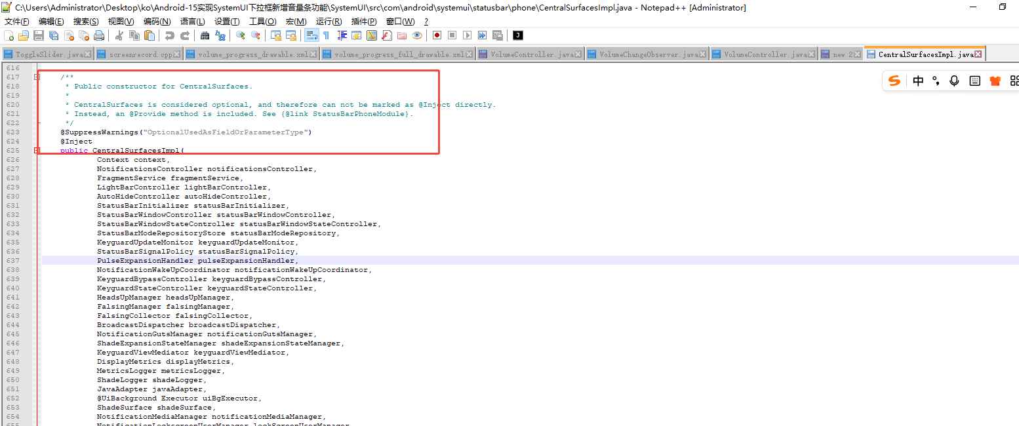1019x426 pixels.
Task: Undo the last edit
Action: pos(170,35)
